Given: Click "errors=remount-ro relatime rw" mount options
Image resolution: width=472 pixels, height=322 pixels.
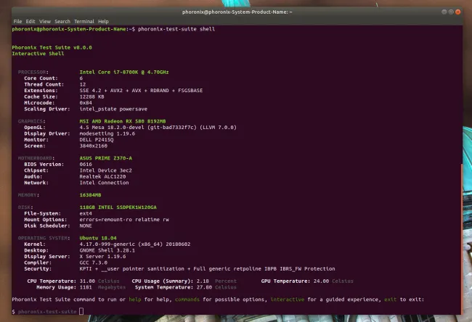Looking at the screenshot, I should pyautogui.click(x=124, y=220).
